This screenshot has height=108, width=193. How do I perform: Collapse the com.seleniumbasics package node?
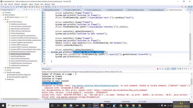click(5, 22)
